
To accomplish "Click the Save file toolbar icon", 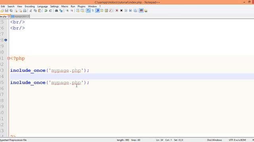I will click(x=6, y=11).
